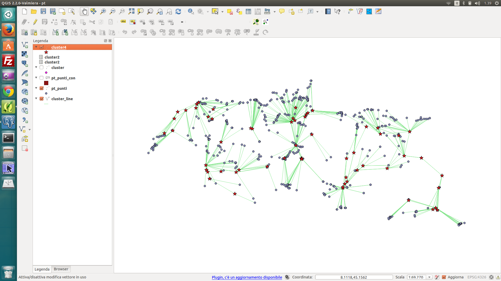Collapse the cluster_line tree node
Screen dimensions: 501x281
[36, 98]
